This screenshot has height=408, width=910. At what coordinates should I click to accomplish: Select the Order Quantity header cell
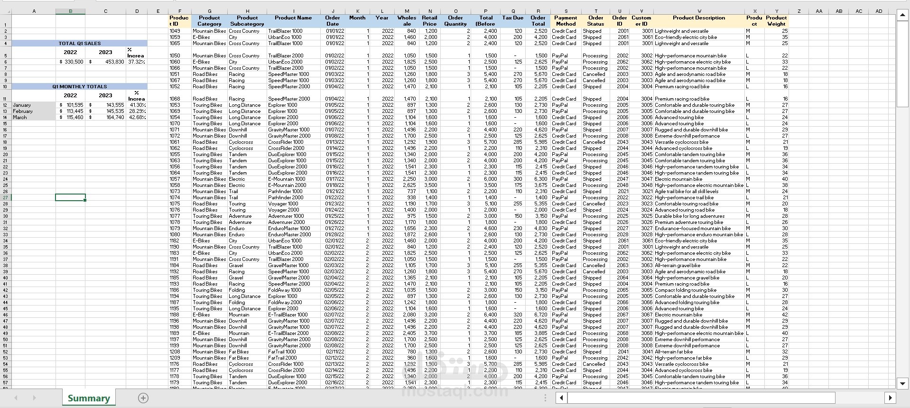coord(455,21)
